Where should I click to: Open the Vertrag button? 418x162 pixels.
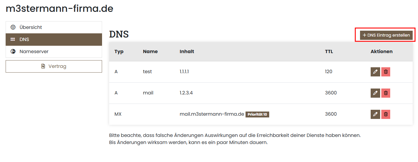point(54,66)
